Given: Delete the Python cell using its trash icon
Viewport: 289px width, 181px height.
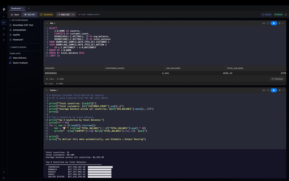Looking at the screenshot, I should point(279,90).
